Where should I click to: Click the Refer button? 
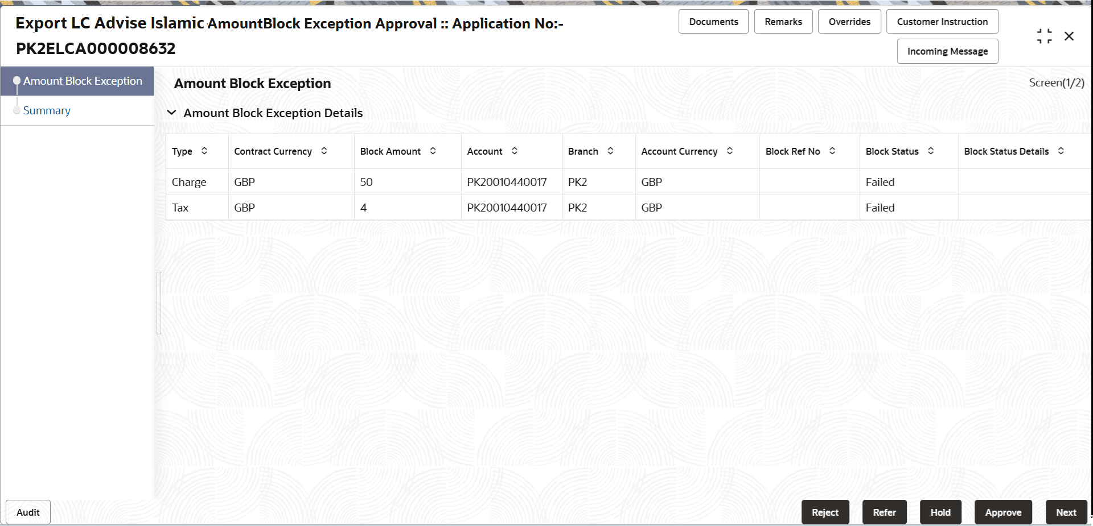(x=884, y=512)
